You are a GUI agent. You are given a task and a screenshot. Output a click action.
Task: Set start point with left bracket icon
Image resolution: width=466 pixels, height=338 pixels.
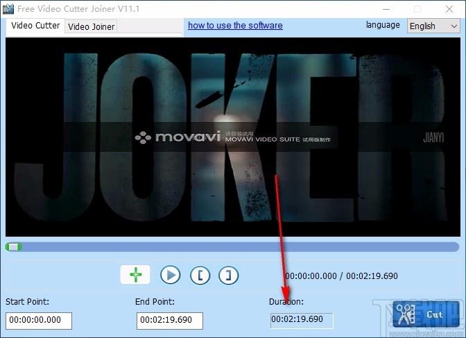point(200,276)
